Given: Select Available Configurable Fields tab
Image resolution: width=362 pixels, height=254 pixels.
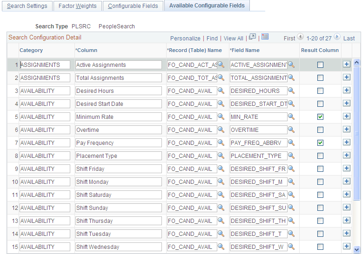Looking at the screenshot, I should [207, 6].
